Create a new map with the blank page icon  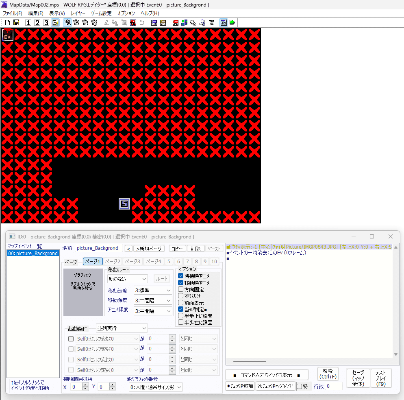(7, 23)
